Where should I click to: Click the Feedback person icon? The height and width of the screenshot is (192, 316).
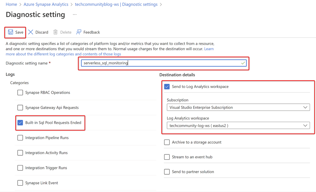coord(79,32)
